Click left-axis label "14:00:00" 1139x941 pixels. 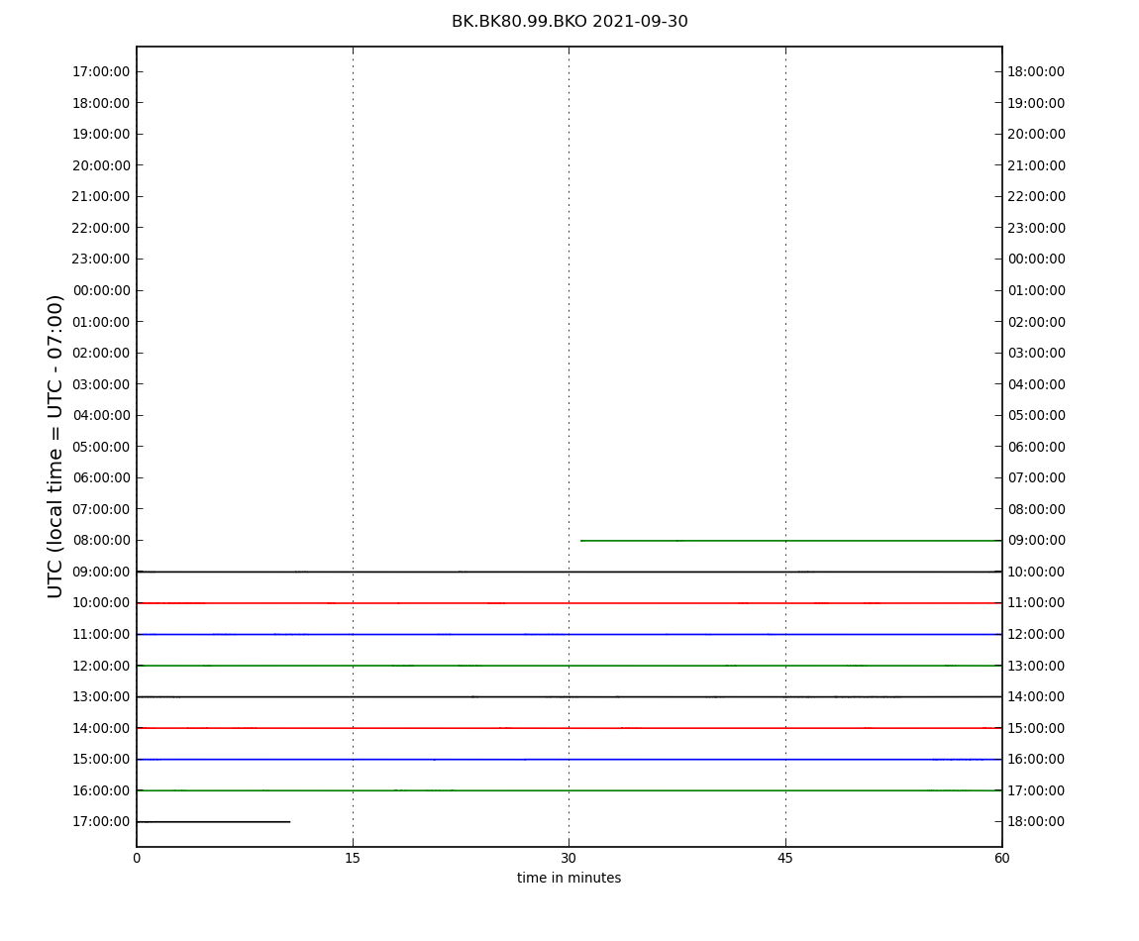pyautogui.click(x=101, y=728)
